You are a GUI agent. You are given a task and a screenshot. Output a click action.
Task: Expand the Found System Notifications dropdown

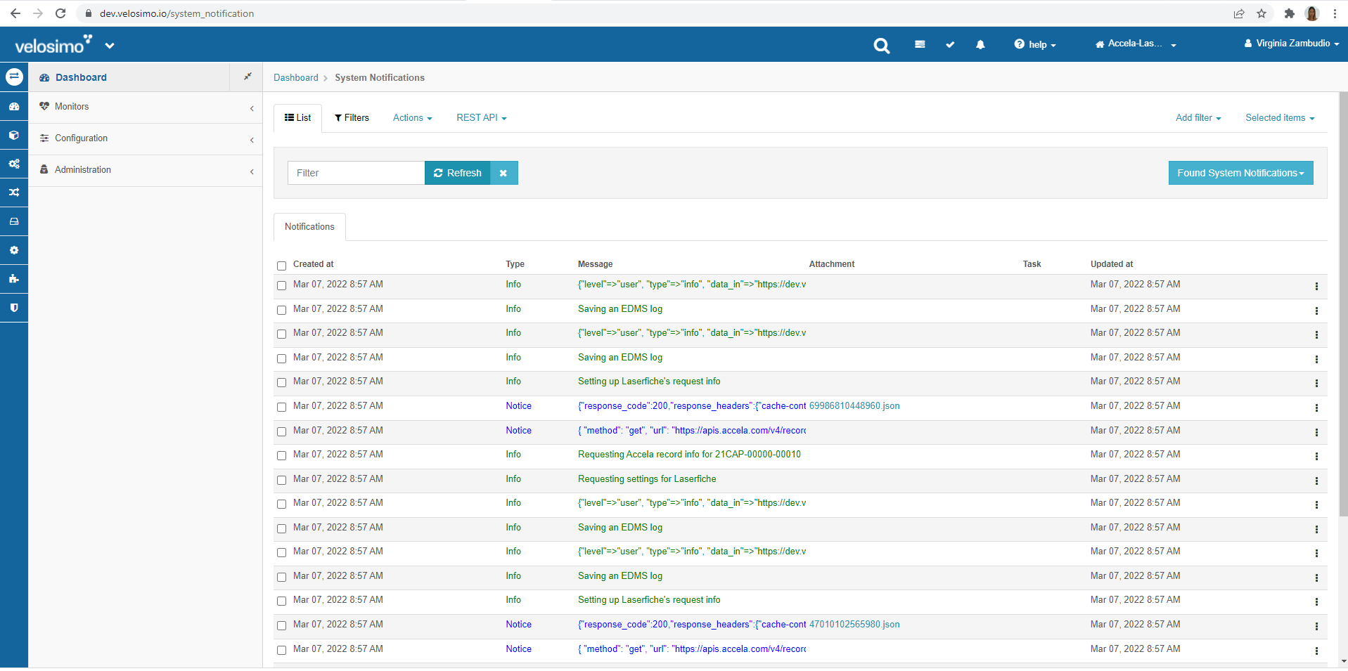[1240, 173]
